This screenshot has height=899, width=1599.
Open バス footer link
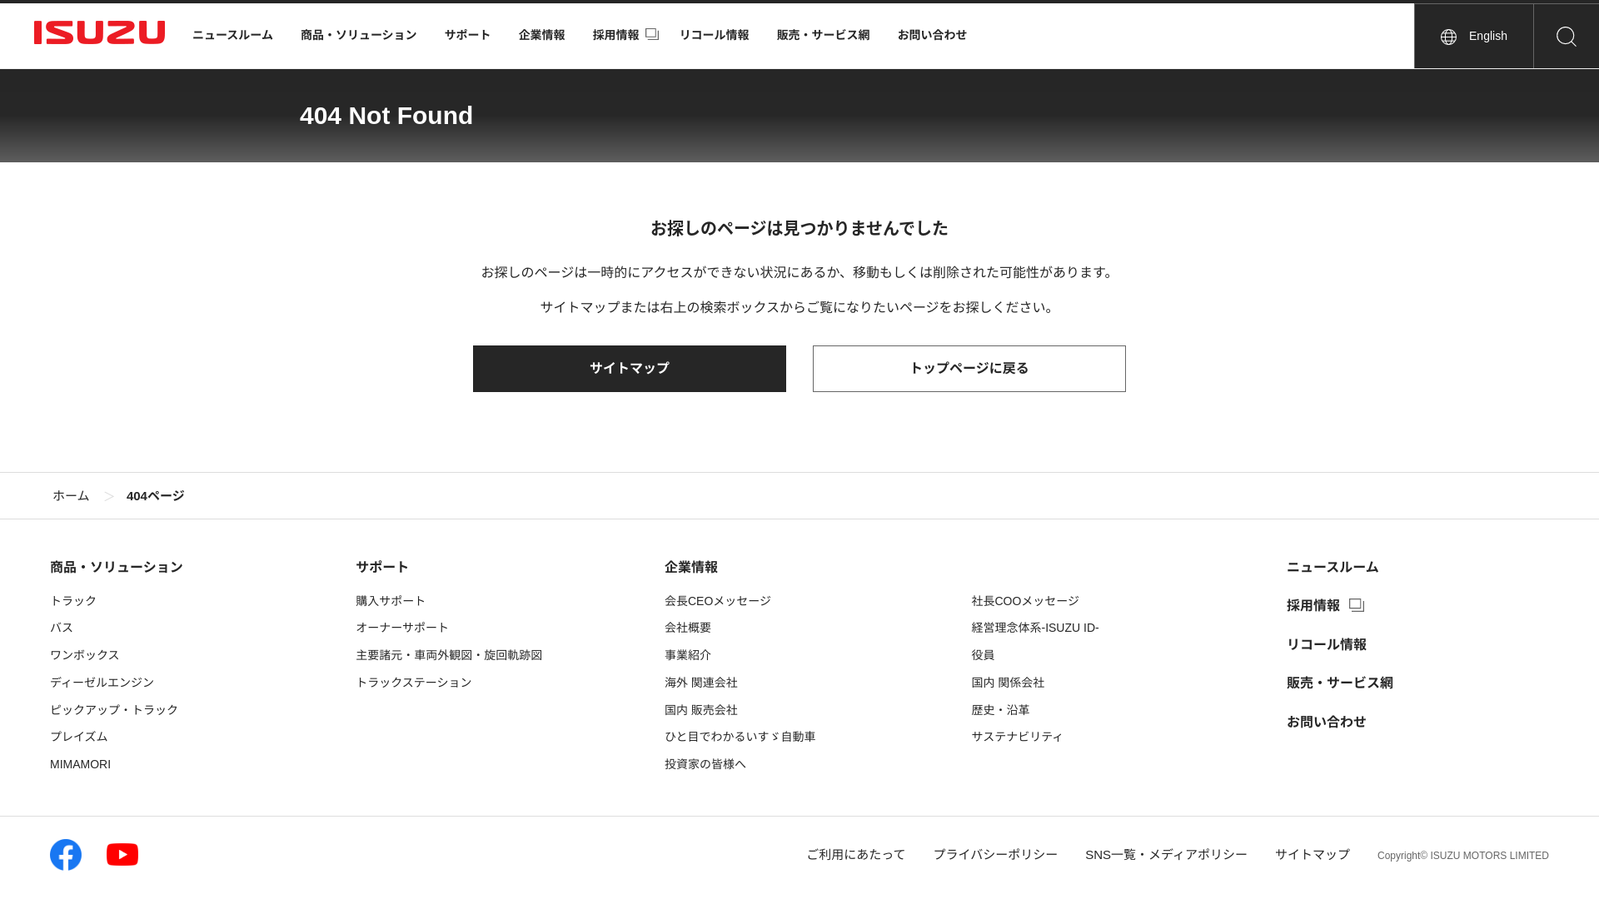(x=62, y=628)
